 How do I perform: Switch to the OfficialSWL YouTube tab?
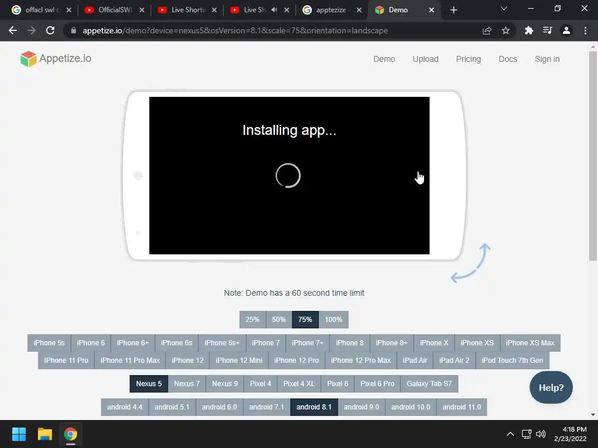[x=109, y=10]
